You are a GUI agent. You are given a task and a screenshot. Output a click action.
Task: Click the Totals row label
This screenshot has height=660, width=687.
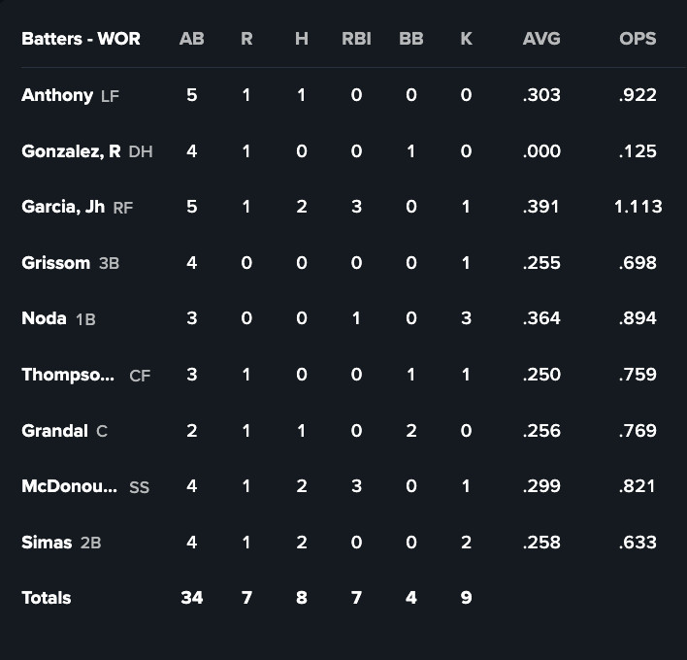(47, 598)
